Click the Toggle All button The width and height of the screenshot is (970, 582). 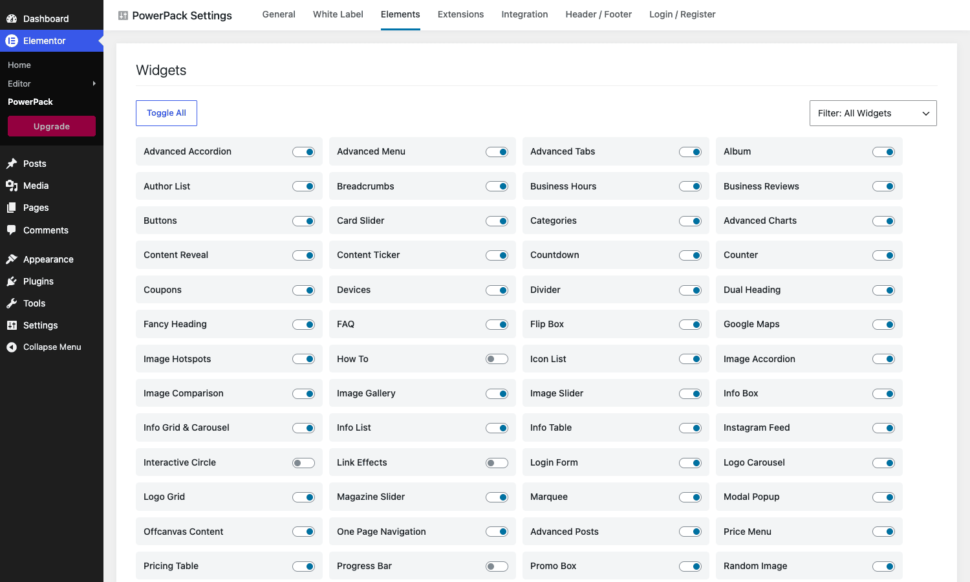[166, 113]
